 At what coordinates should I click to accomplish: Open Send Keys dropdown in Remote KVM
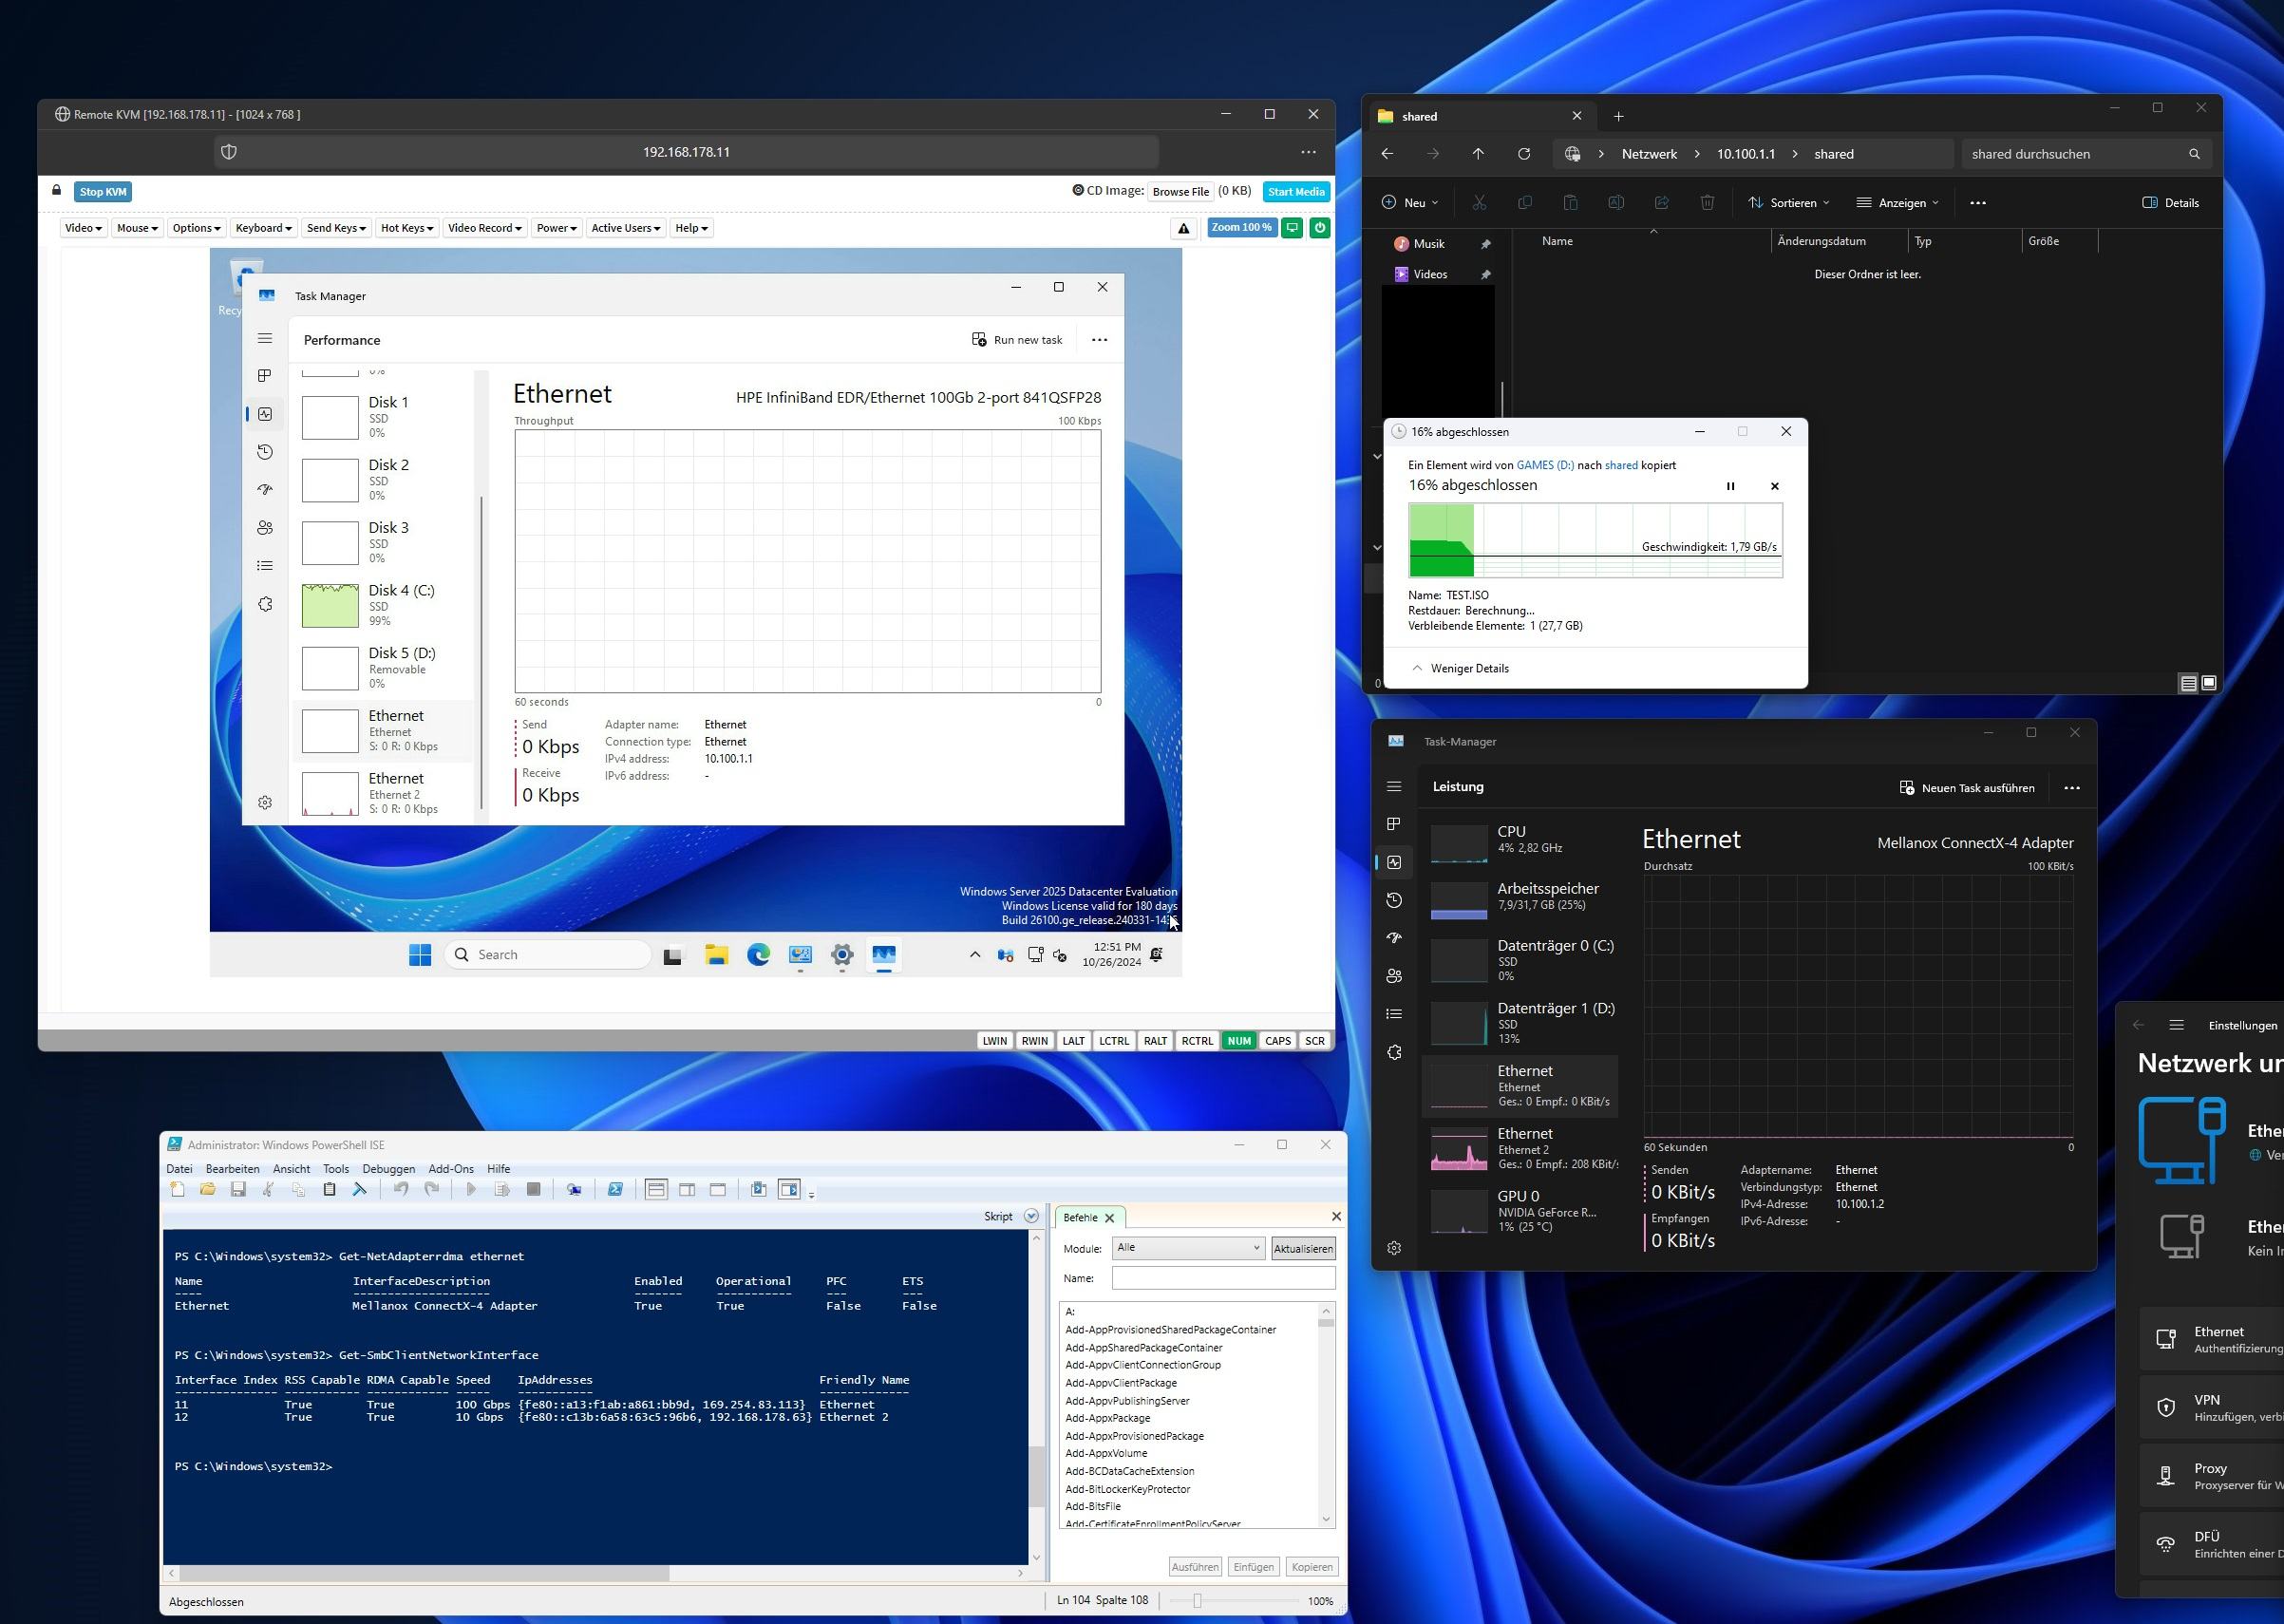[336, 228]
